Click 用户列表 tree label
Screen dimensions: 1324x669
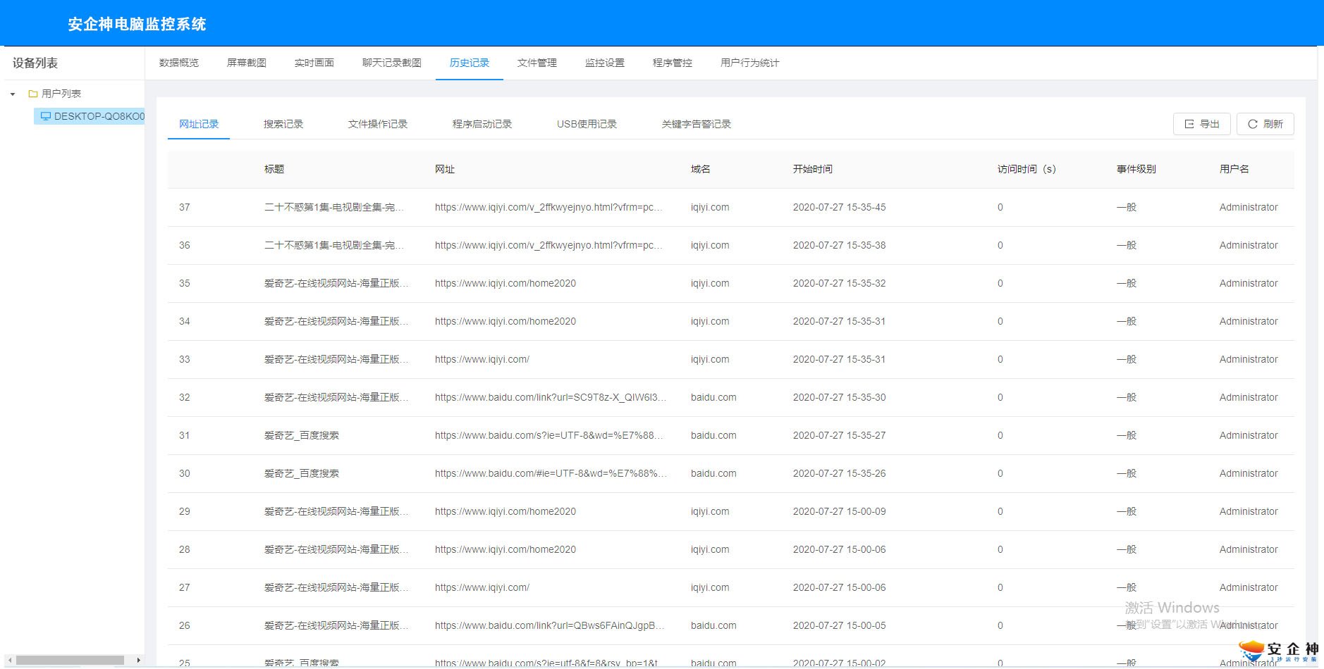pyautogui.click(x=61, y=94)
